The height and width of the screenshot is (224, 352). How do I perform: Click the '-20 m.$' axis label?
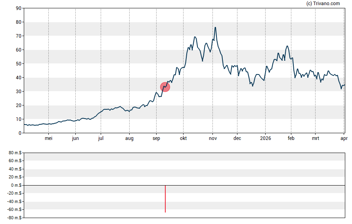point(14,193)
